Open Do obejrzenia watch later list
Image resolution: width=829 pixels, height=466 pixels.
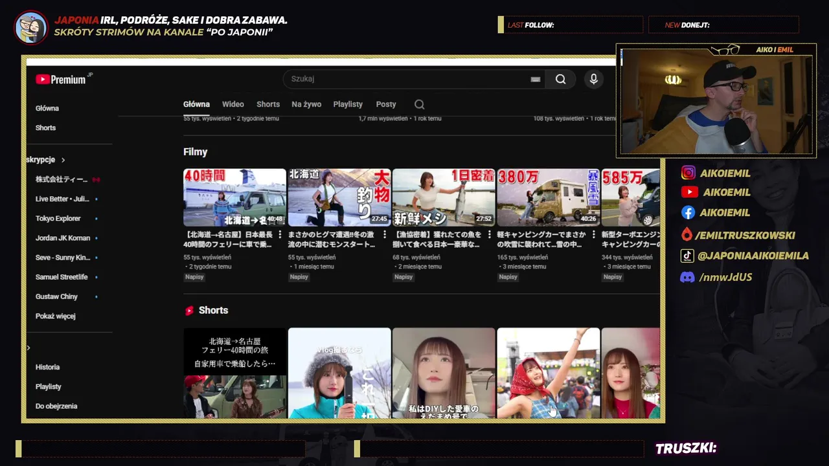click(x=56, y=406)
